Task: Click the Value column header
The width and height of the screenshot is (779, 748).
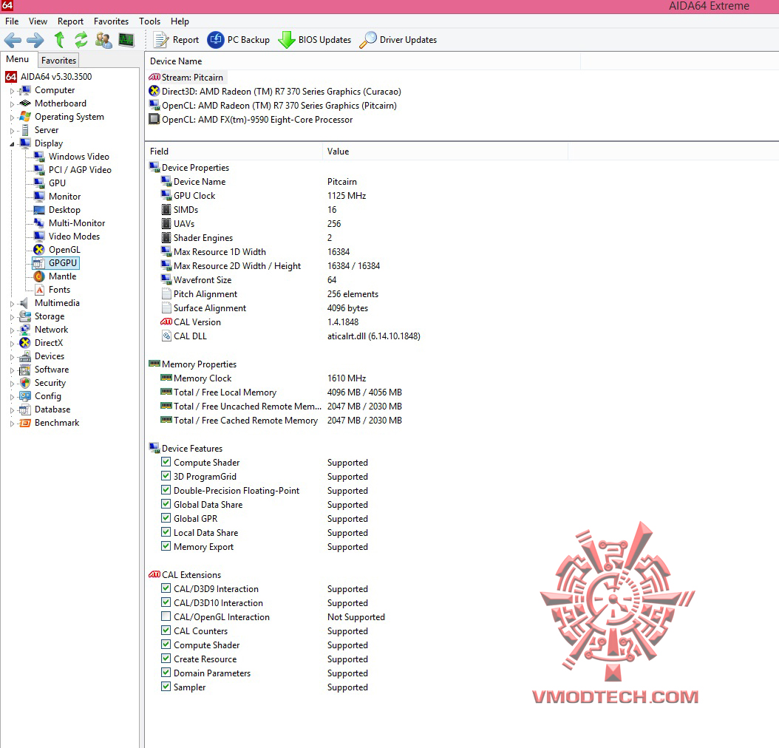Action: point(445,152)
